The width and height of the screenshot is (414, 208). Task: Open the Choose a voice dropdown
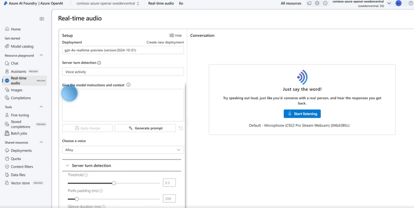[x=122, y=150]
